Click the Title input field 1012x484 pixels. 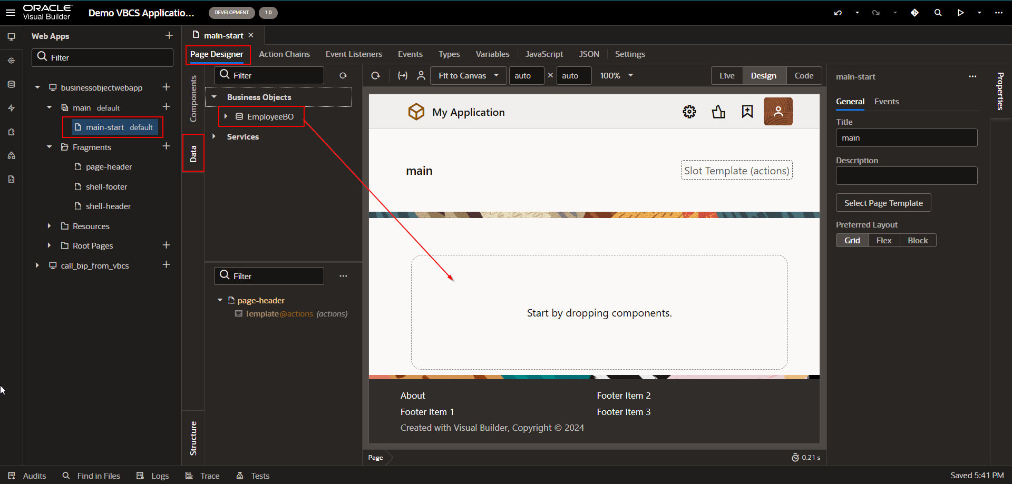coord(907,138)
